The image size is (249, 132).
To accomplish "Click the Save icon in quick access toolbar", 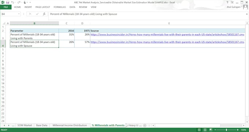I will point(8,3).
